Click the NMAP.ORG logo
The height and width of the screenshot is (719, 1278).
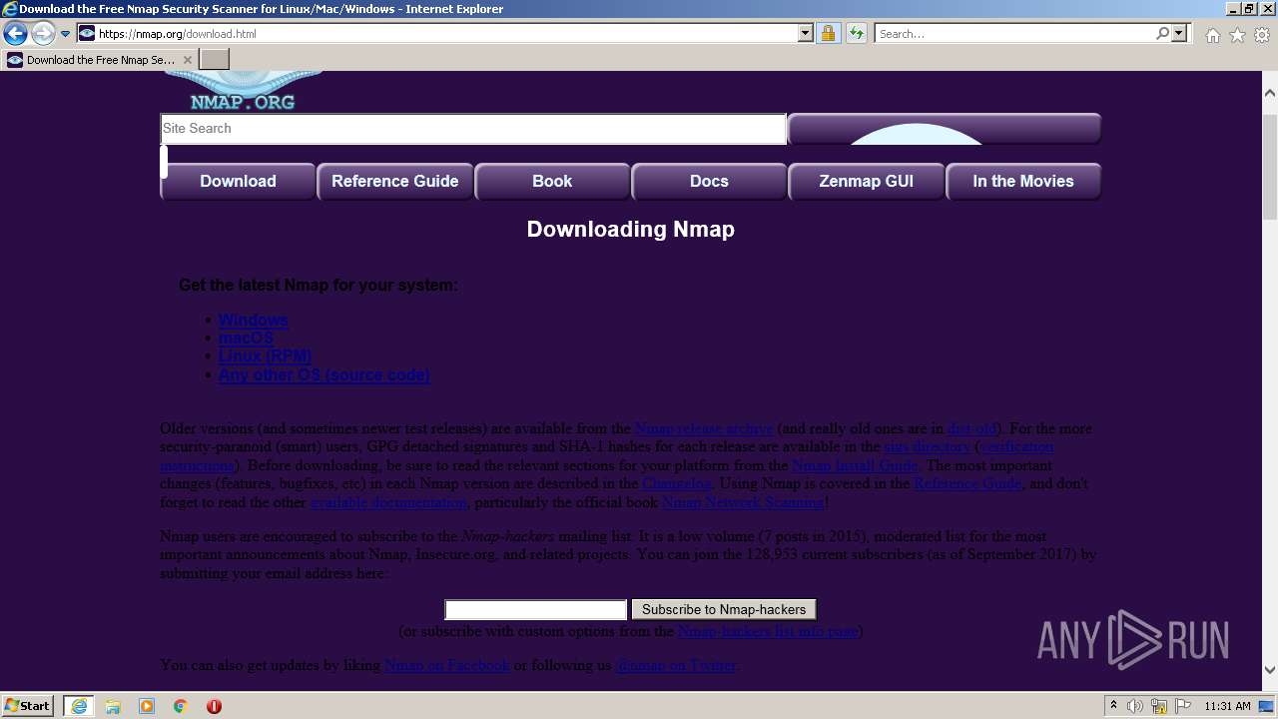coord(243,91)
